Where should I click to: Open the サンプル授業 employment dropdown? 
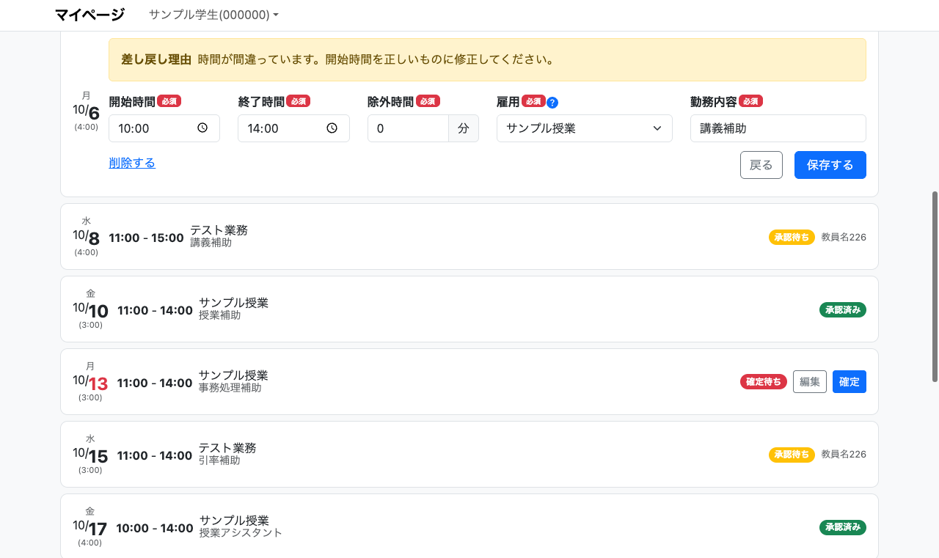[x=584, y=128]
